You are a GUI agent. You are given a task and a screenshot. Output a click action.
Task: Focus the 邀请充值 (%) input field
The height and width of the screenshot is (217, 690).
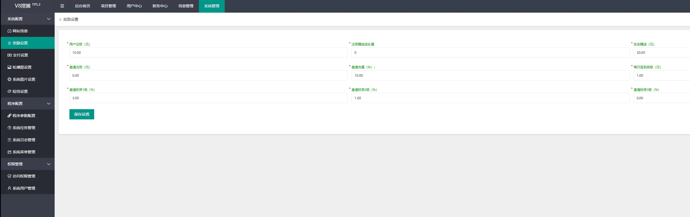pyautogui.click(x=490, y=75)
